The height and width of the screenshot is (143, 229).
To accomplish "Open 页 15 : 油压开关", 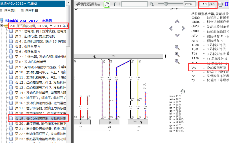I will pyautogui.click(x=40, y=98).
